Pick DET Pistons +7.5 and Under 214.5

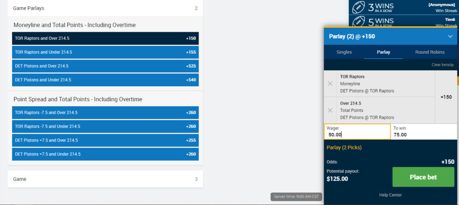105,154
